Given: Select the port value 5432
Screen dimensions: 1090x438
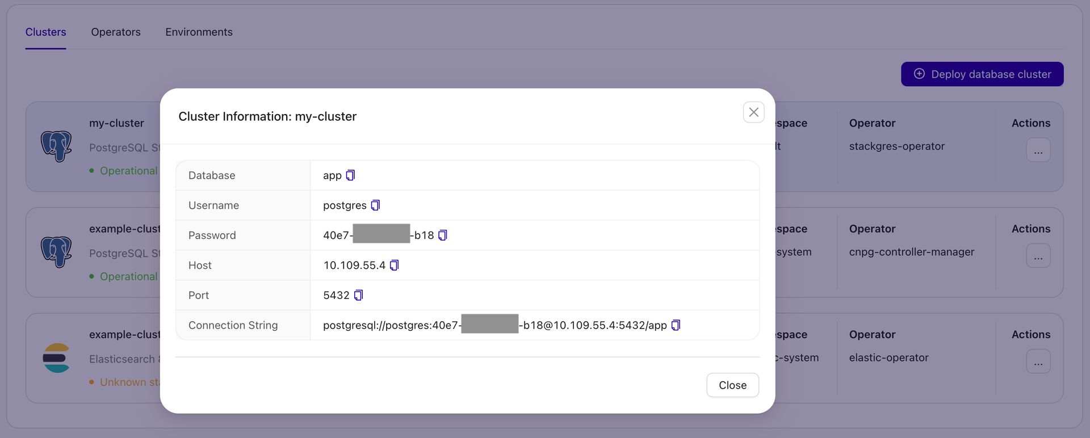Looking at the screenshot, I should point(336,295).
